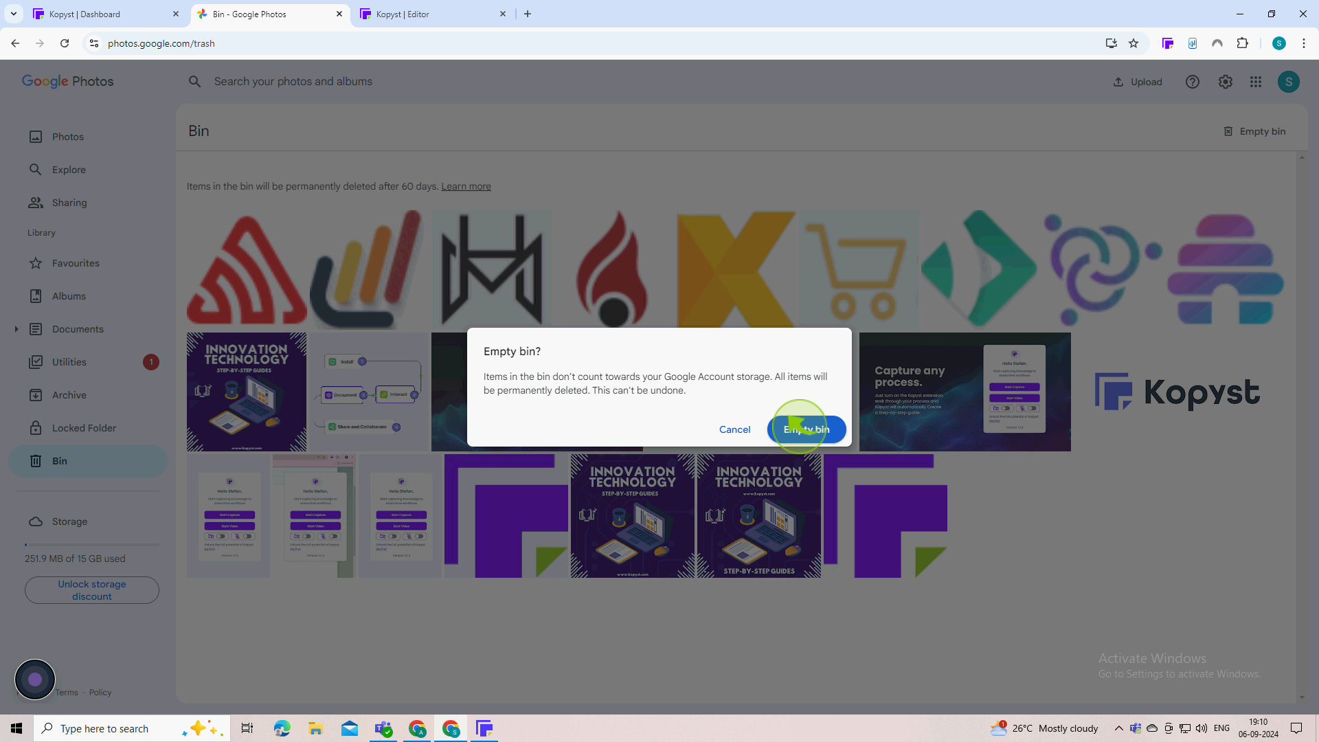Expand the Documents arrow in the sidebar
The width and height of the screenshot is (1319, 742).
click(x=16, y=329)
